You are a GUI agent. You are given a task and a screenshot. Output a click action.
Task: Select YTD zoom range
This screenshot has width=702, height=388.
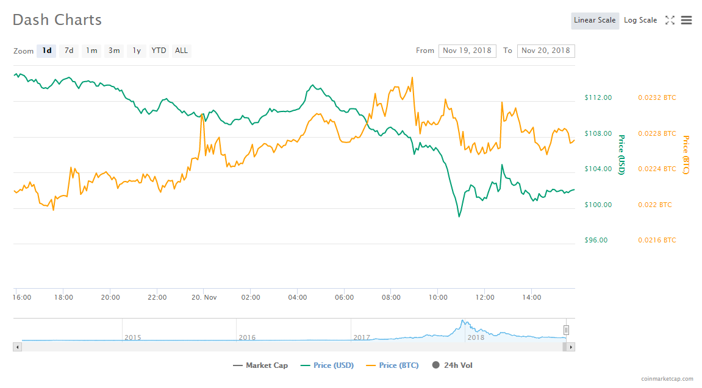click(159, 51)
